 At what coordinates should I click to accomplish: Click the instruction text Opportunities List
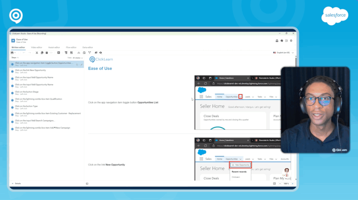[x=148, y=102]
